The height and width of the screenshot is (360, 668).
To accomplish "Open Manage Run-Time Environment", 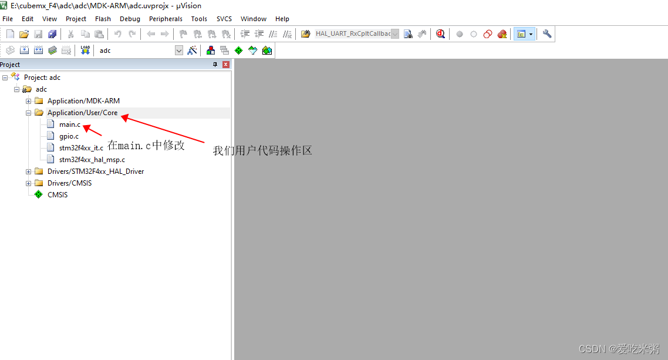I will 238,50.
